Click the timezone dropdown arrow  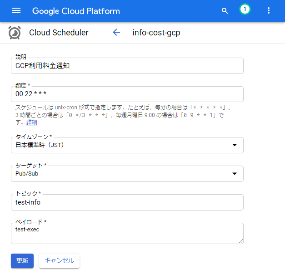pyautogui.click(x=235, y=145)
